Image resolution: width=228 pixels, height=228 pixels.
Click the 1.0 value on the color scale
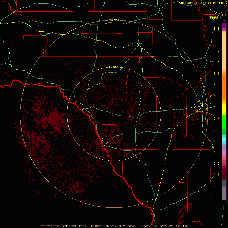(x=217, y=152)
